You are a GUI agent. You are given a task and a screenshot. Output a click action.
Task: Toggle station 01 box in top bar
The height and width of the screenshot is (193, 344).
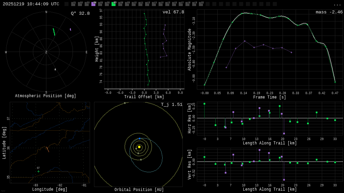(x=73, y=4)
